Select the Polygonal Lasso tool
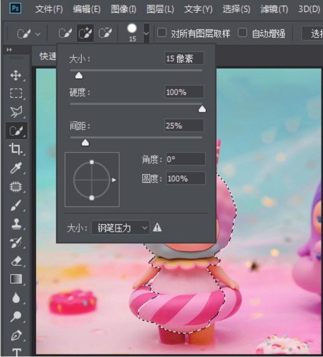The image size is (323, 357). (16, 111)
